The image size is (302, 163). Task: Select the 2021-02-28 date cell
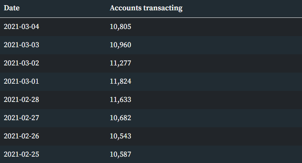(x=21, y=100)
